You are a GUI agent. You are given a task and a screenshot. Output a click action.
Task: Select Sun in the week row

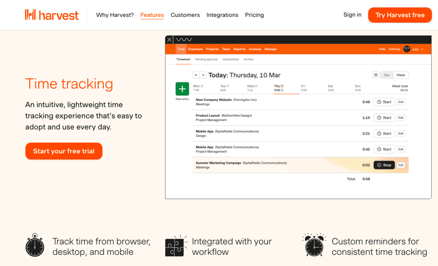pos(358,88)
